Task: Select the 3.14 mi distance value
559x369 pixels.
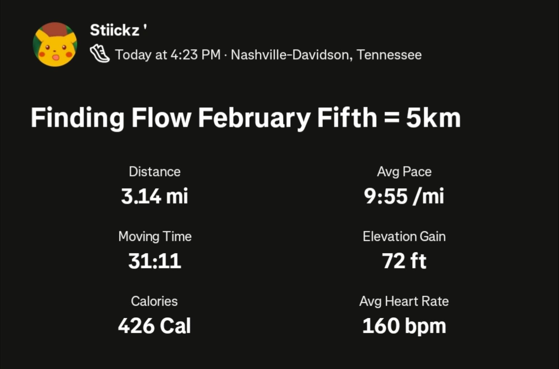Action: click(155, 196)
